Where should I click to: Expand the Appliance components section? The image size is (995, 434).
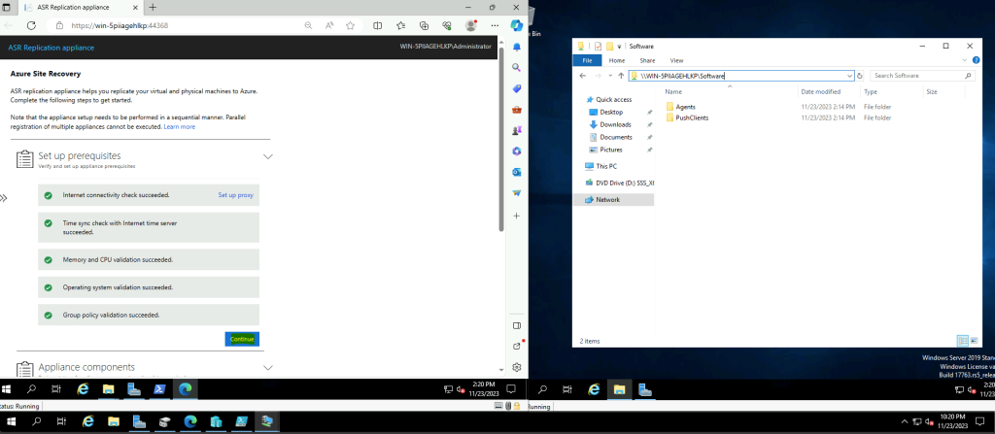click(268, 367)
